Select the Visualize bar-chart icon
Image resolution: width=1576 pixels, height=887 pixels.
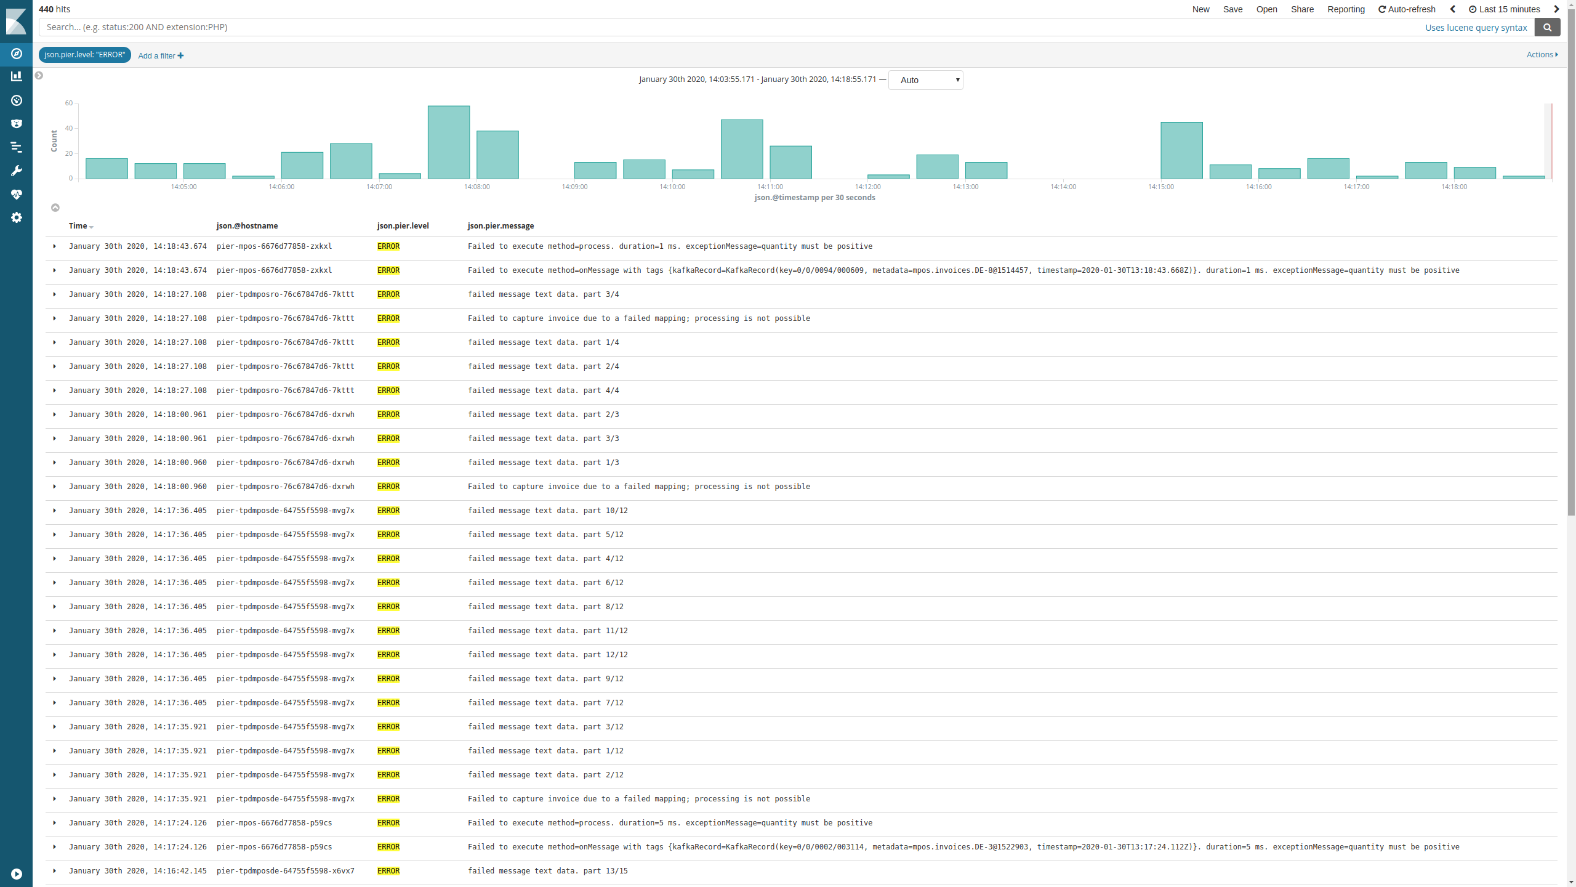pyautogui.click(x=16, y=76)
